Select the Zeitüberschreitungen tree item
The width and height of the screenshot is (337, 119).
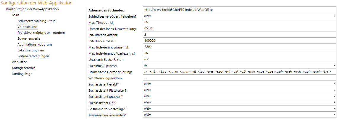click(x=33, y=56)
